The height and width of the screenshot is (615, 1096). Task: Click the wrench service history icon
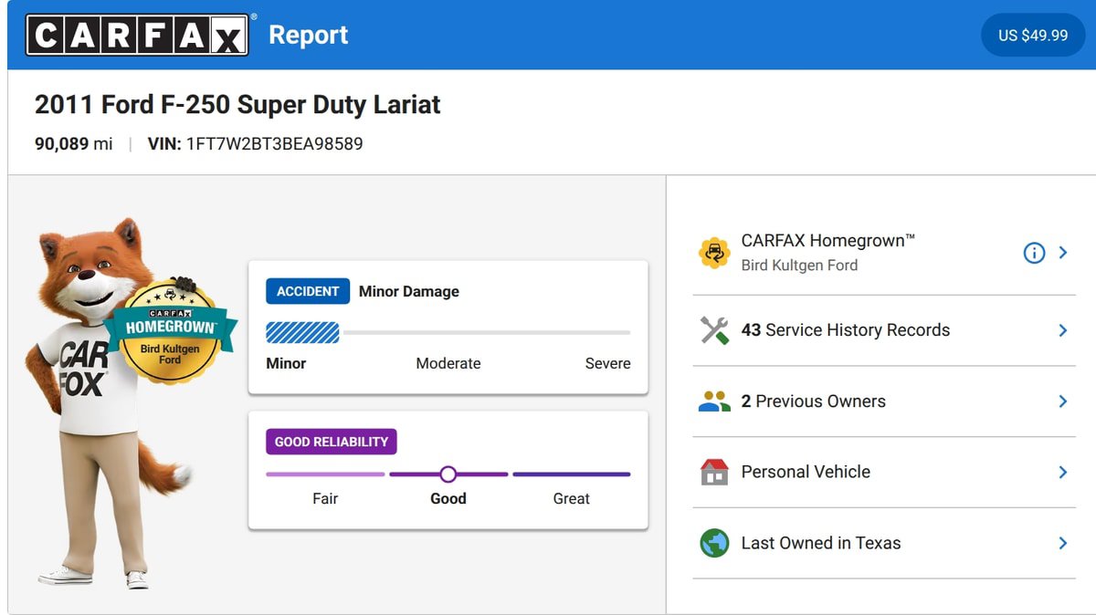click(714, 330)
